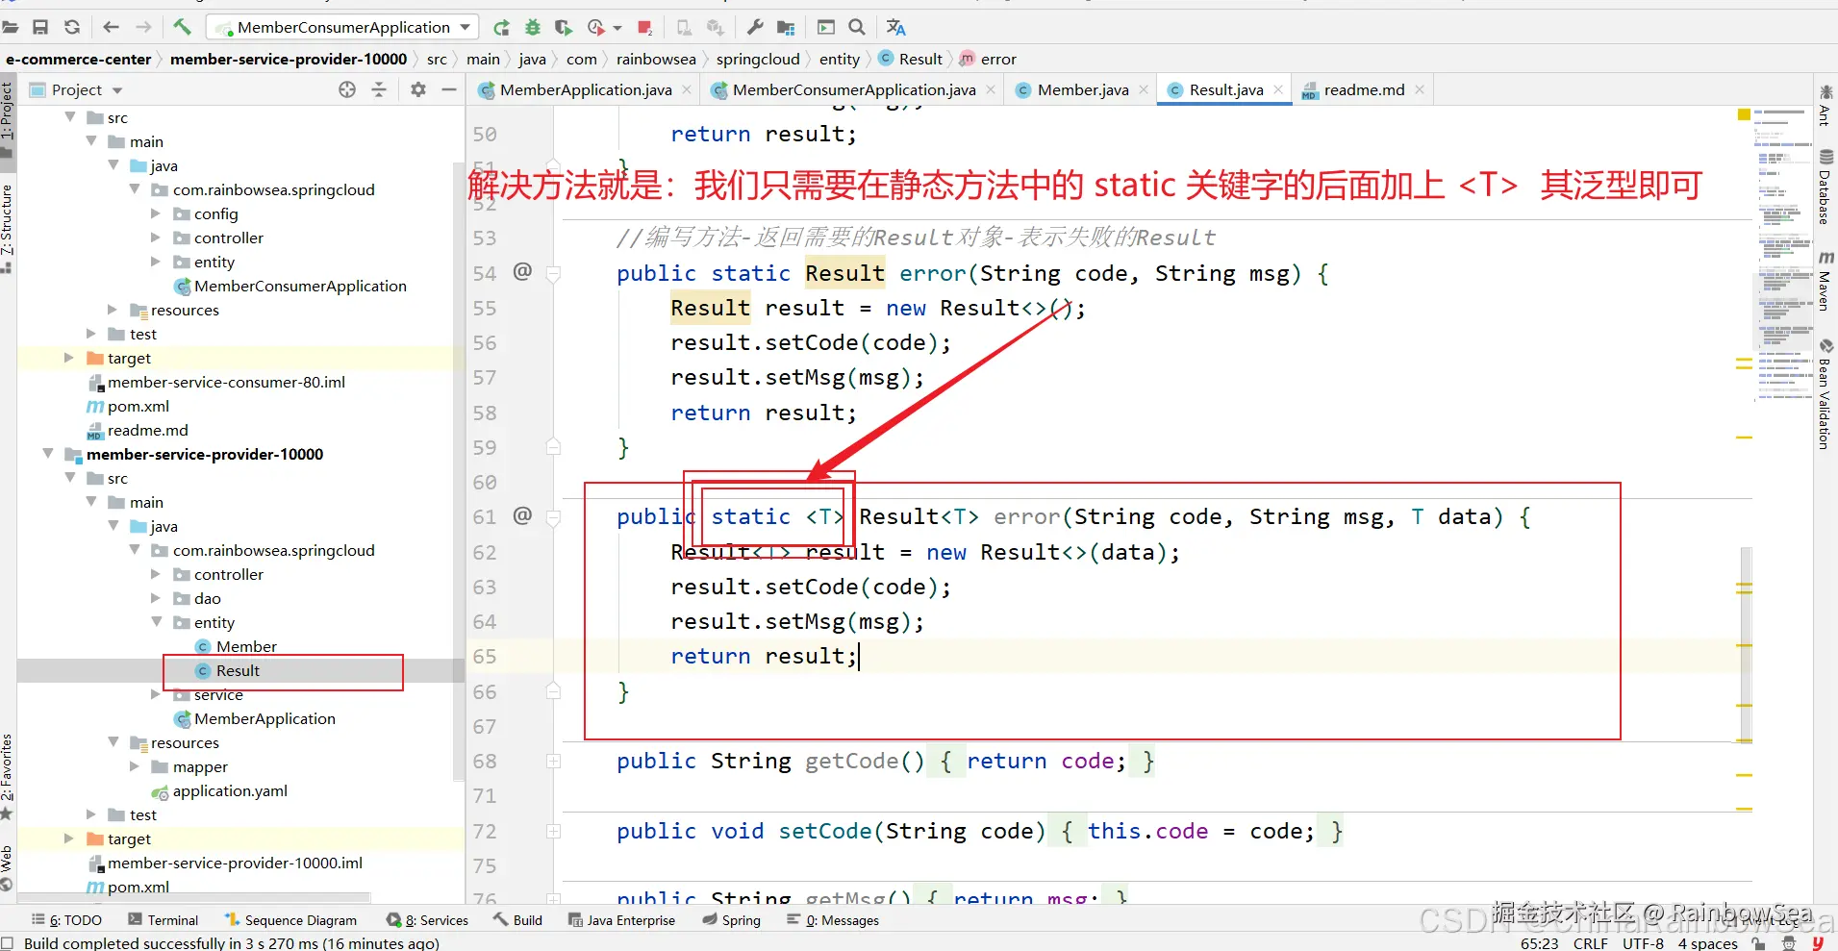This screenshot has height=951, width=1838.
Task: Click the Translate toolbar icon
Action: pos(895,27)
